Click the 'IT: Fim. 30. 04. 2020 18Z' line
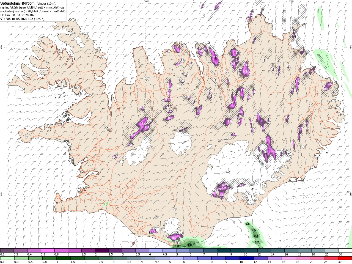 pyautogui.click(x=17, y=15)
